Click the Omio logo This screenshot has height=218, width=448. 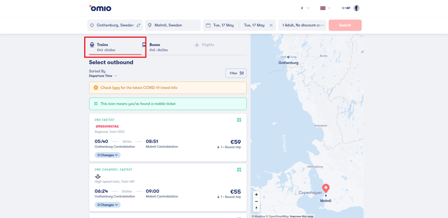(100, 8)
